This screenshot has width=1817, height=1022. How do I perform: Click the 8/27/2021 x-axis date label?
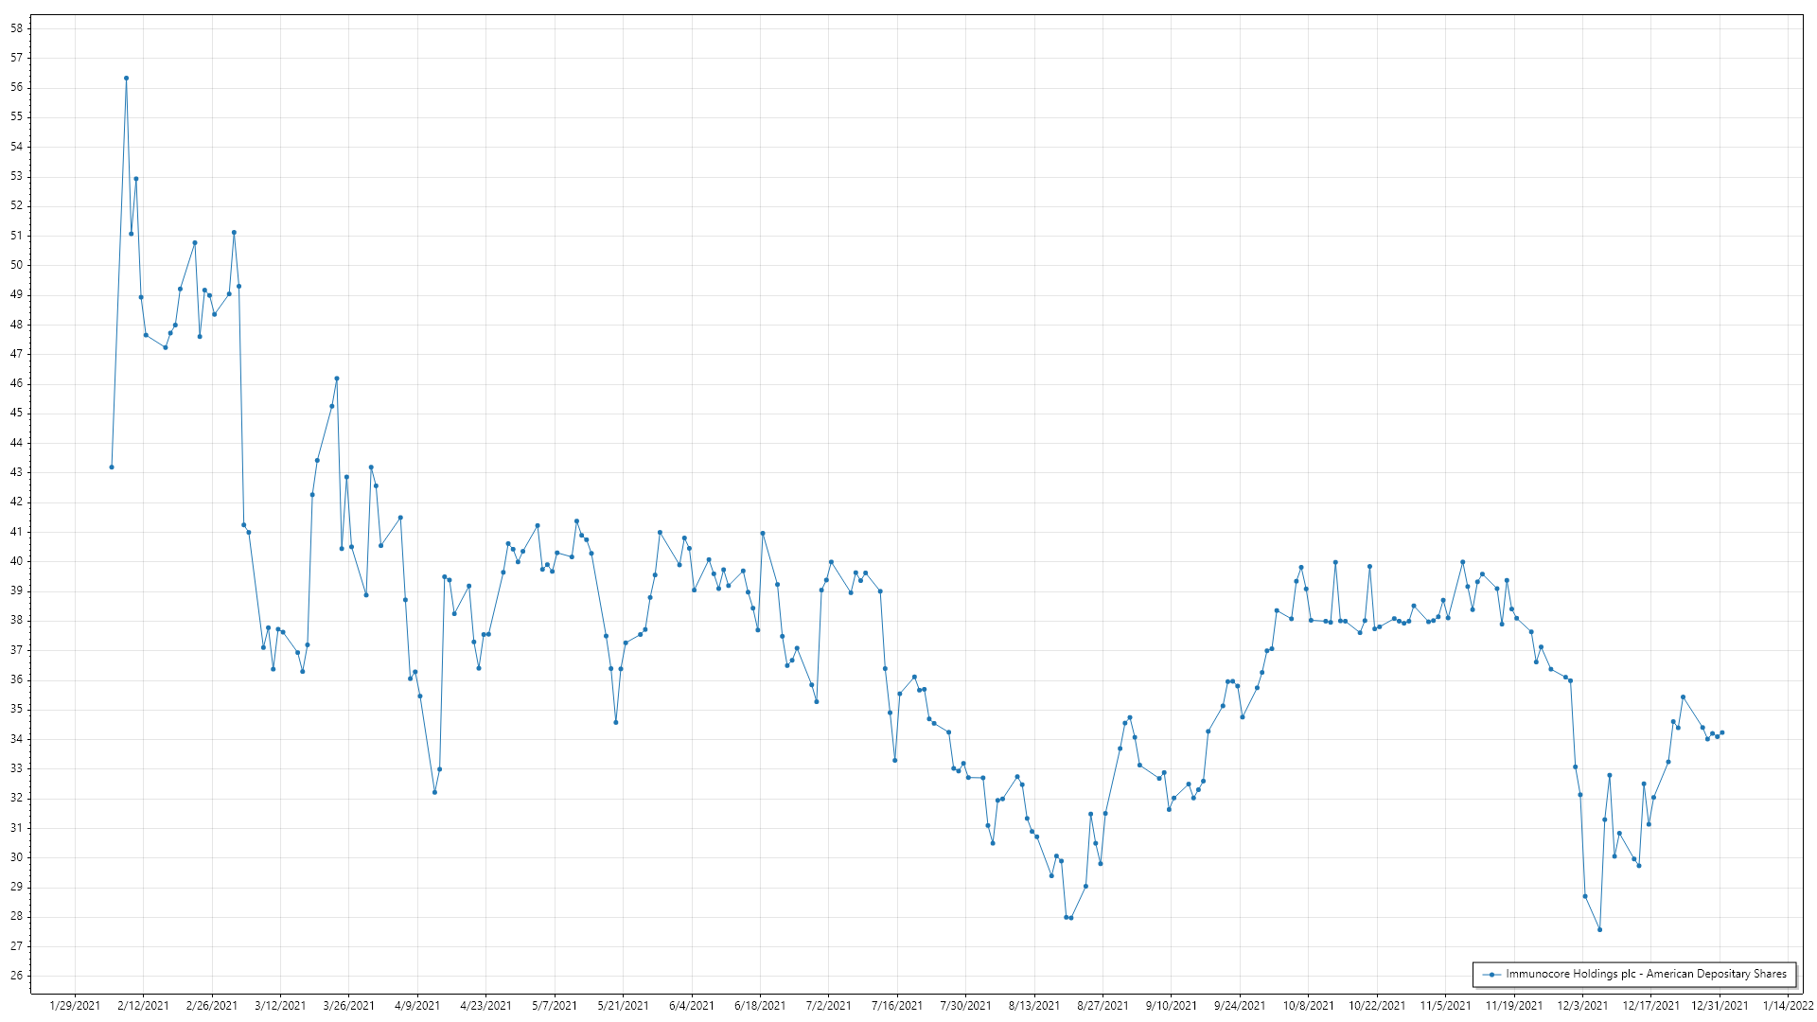click(1103, 1006)
